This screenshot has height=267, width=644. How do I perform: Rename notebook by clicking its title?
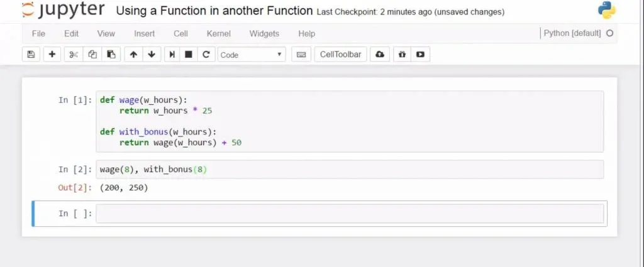[x=214, y=11]
